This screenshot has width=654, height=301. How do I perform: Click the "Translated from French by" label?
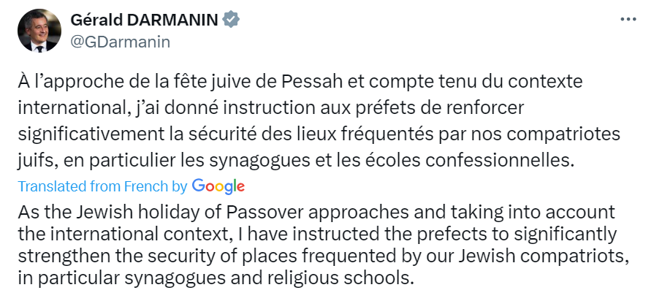point(102,187)
